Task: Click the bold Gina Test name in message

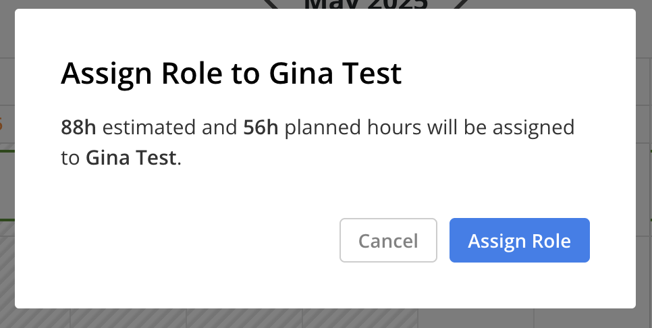Action: (131, 157)
